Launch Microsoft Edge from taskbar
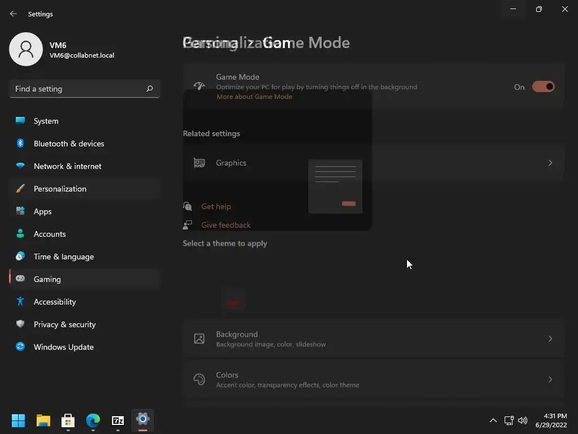Image resolution: width=578 pixels, height=434 pixels. (x=93, y=420)
